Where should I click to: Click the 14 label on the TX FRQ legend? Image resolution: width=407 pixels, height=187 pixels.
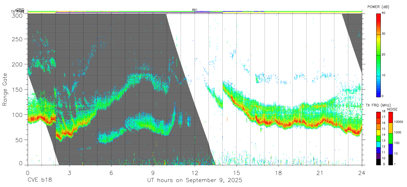[384, 135]
